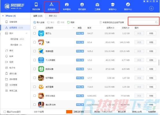Uninstall 虎牙直播 with its 卸载 button
This screenshot has height=115, width=160.
pos(151,87)
